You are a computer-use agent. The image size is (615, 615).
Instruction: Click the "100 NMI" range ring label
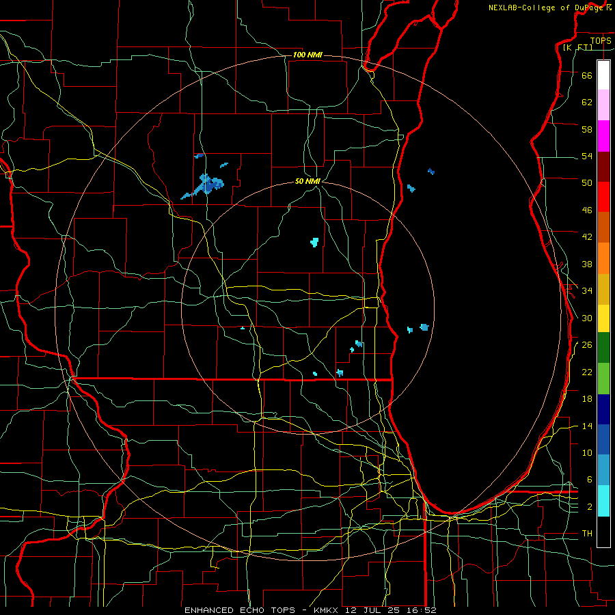tap(307, 55)
